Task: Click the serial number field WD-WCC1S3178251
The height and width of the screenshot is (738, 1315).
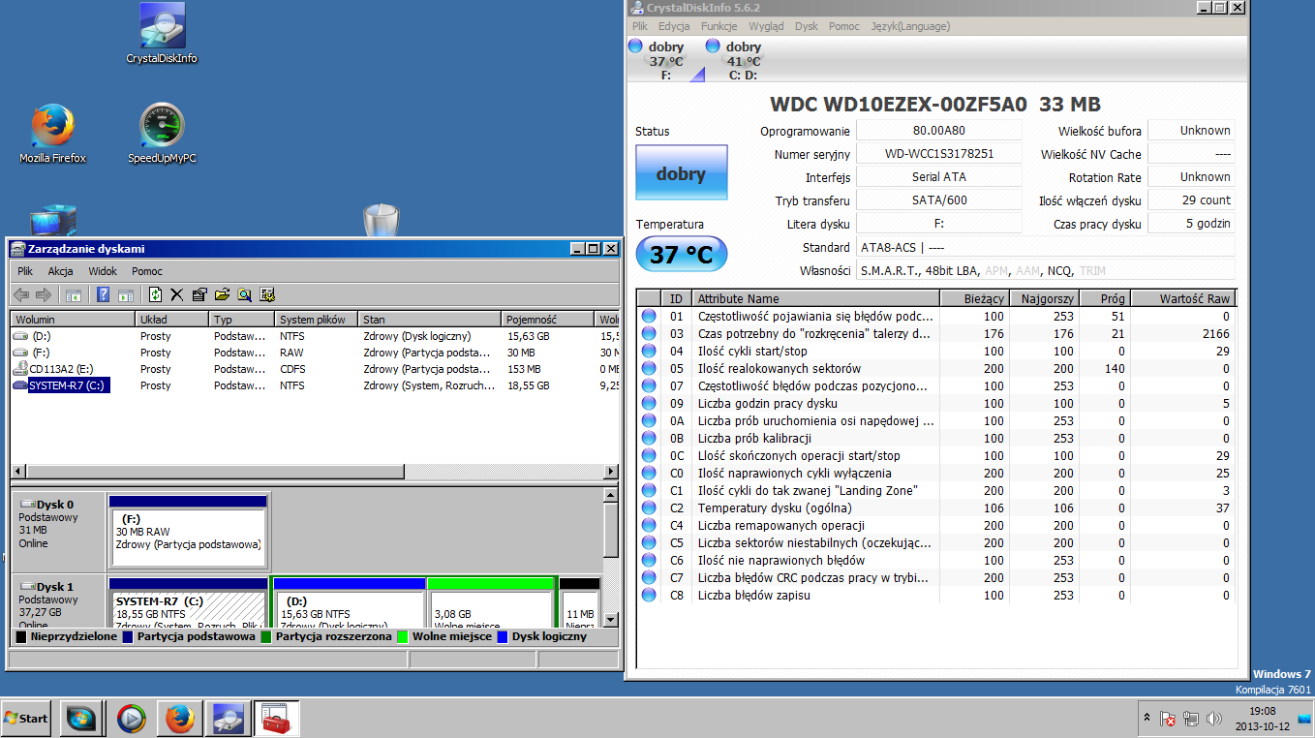Action: pos(939,154)
